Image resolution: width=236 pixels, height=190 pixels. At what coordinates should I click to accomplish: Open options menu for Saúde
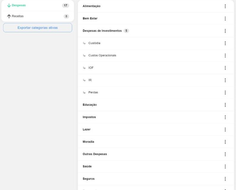coord(225,166)
